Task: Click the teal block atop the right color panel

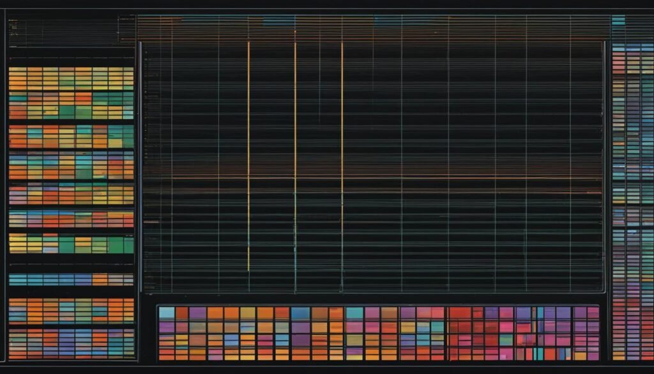Action: (x=618, y=20)
